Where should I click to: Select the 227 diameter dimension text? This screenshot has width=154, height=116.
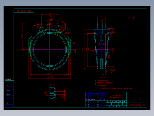tap(50, 73)
